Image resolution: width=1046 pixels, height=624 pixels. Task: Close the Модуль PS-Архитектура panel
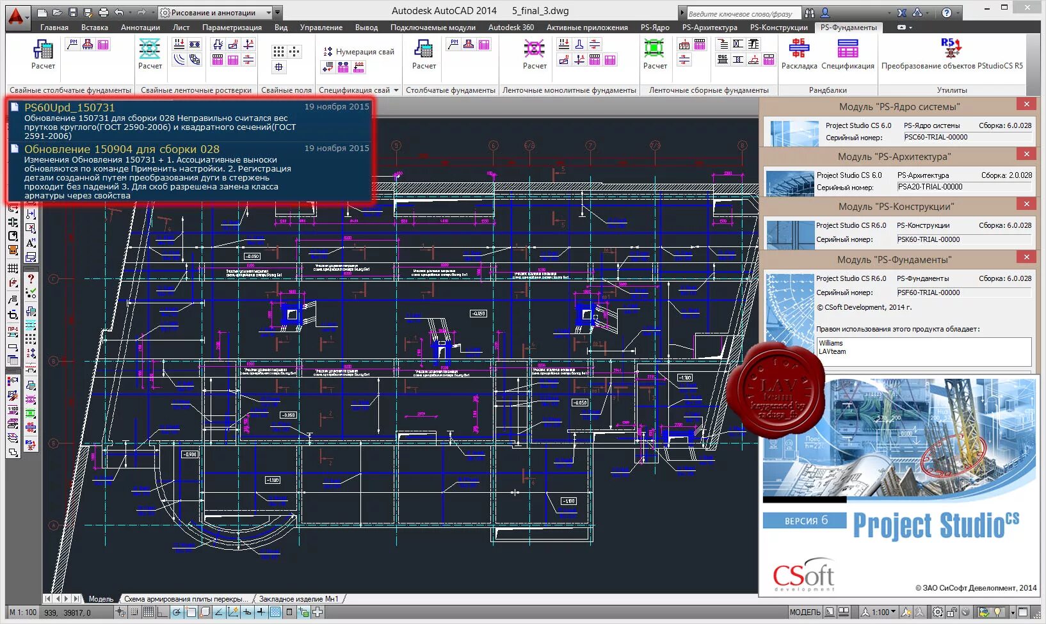1026,154
